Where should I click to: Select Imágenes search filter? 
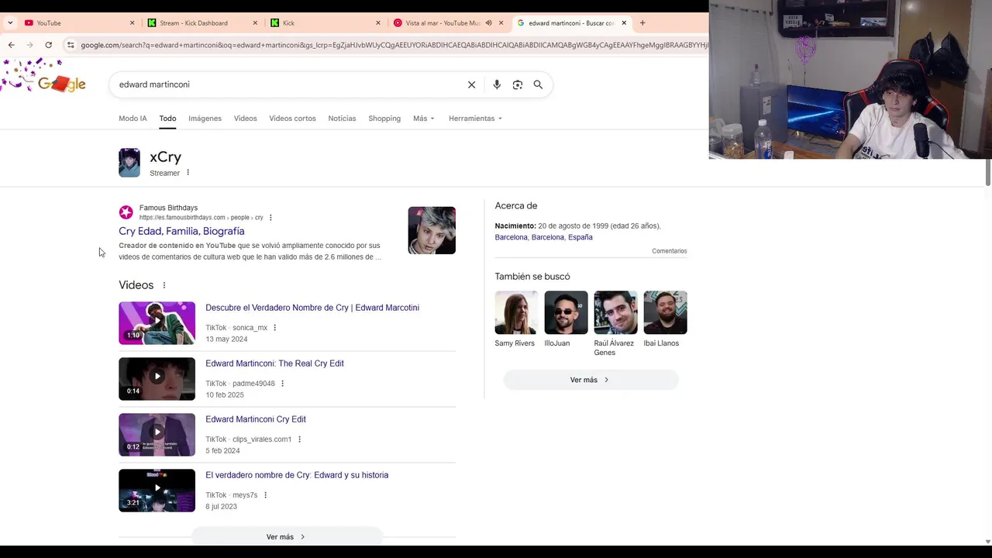[205, 119]
